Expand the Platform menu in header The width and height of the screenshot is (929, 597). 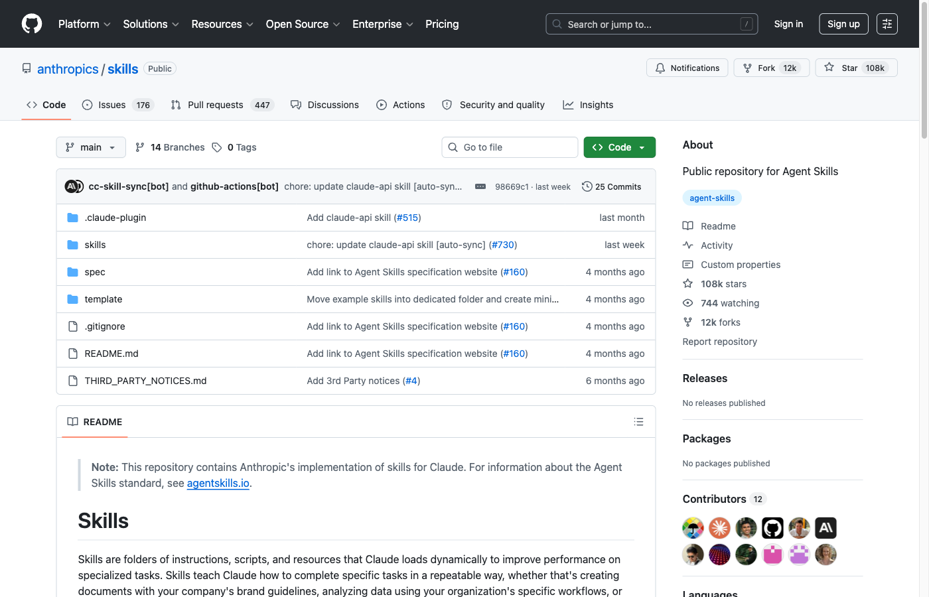tap(84, 24)
